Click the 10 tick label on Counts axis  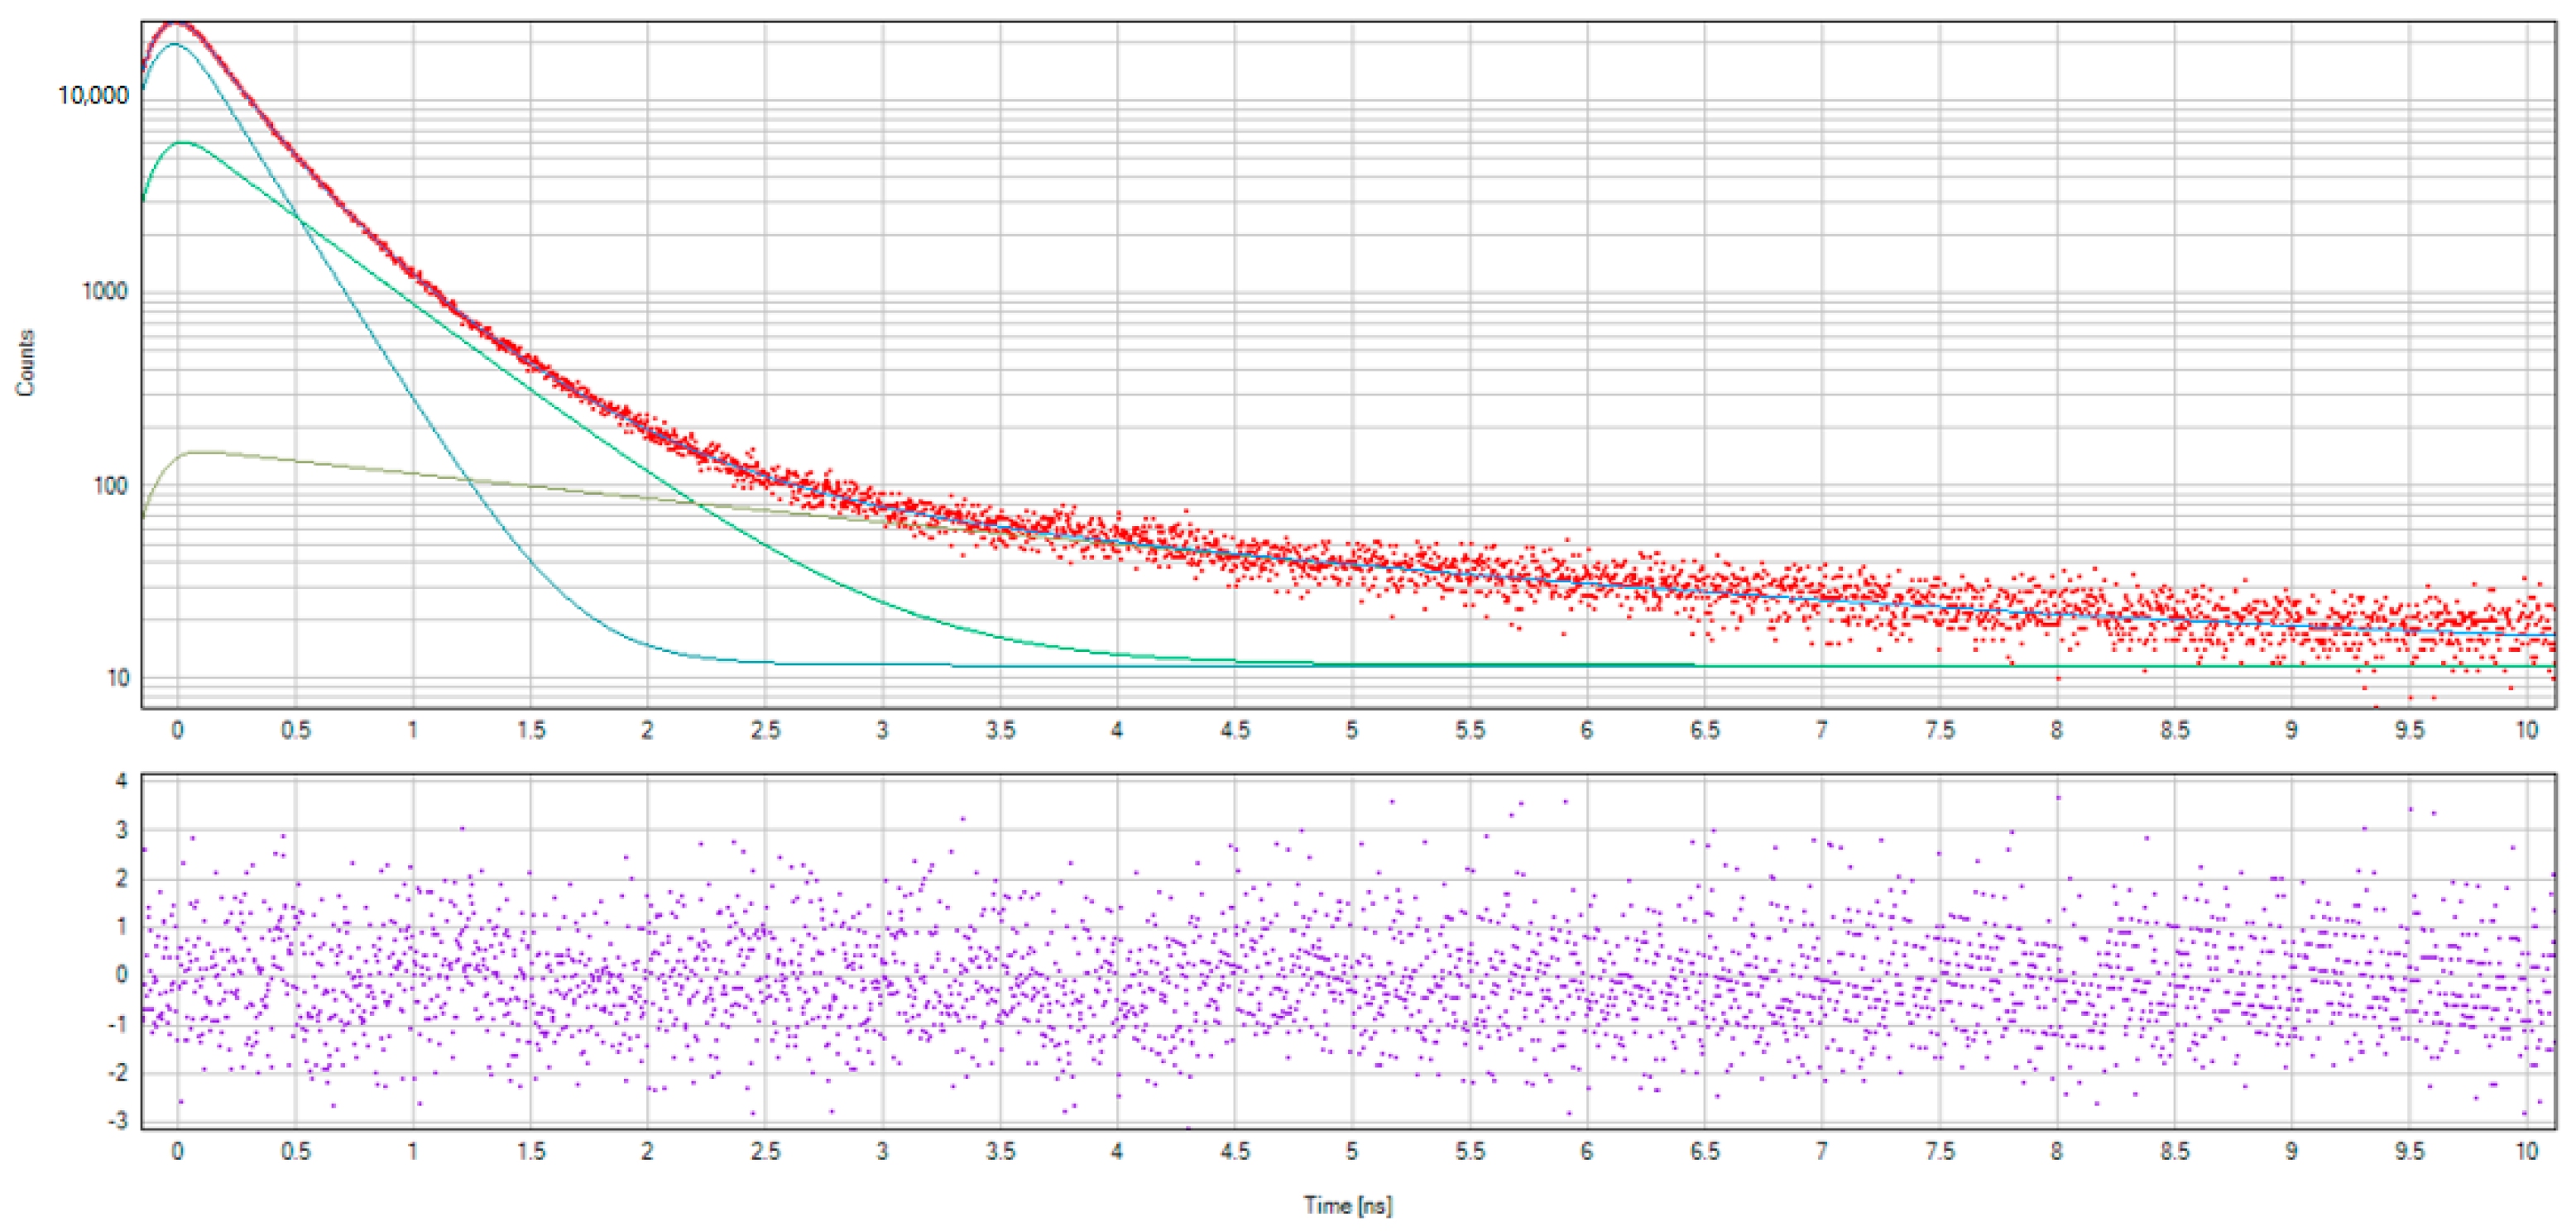pos(118,679)
